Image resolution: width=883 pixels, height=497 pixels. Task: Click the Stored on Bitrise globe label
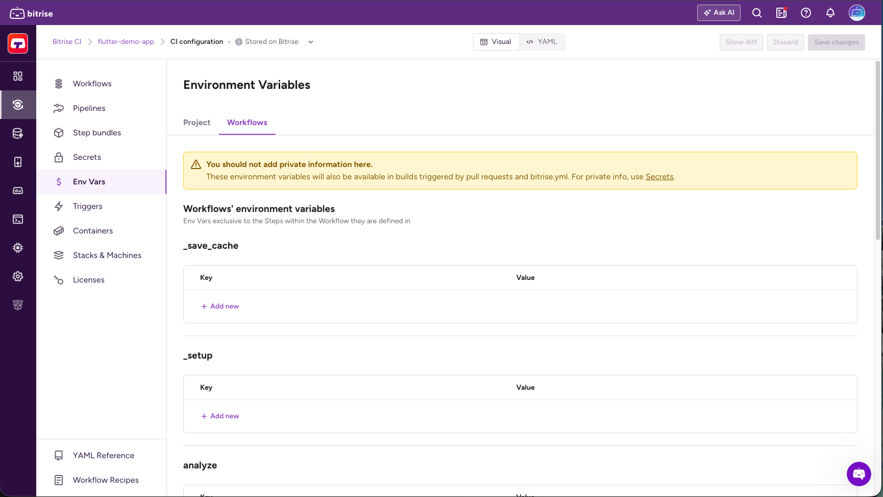267,42
